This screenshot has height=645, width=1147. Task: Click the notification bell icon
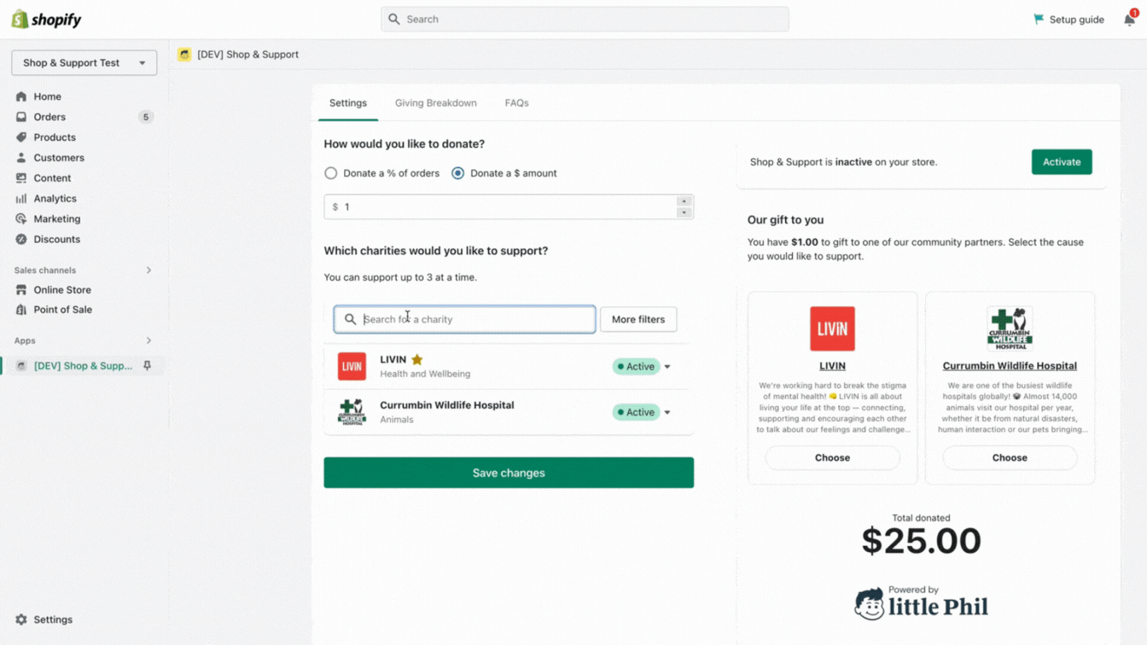(1129, 20)
